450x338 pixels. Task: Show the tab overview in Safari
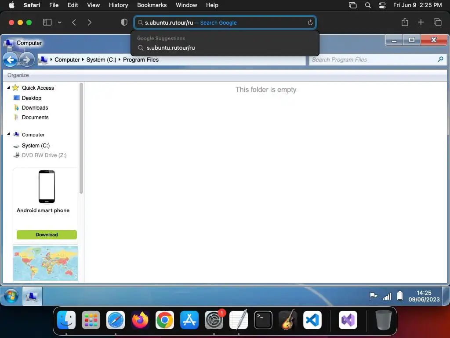tap(437, 22)
